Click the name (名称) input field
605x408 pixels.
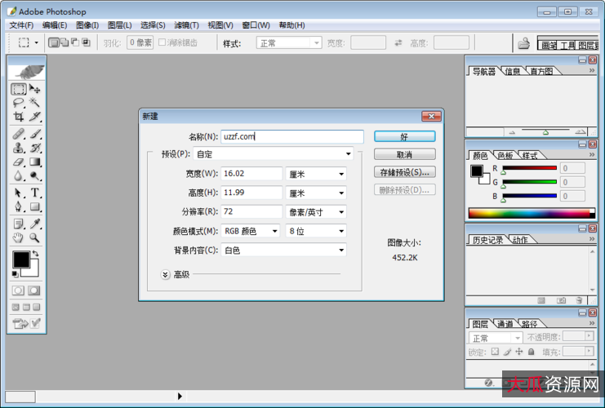pos(292,136)
